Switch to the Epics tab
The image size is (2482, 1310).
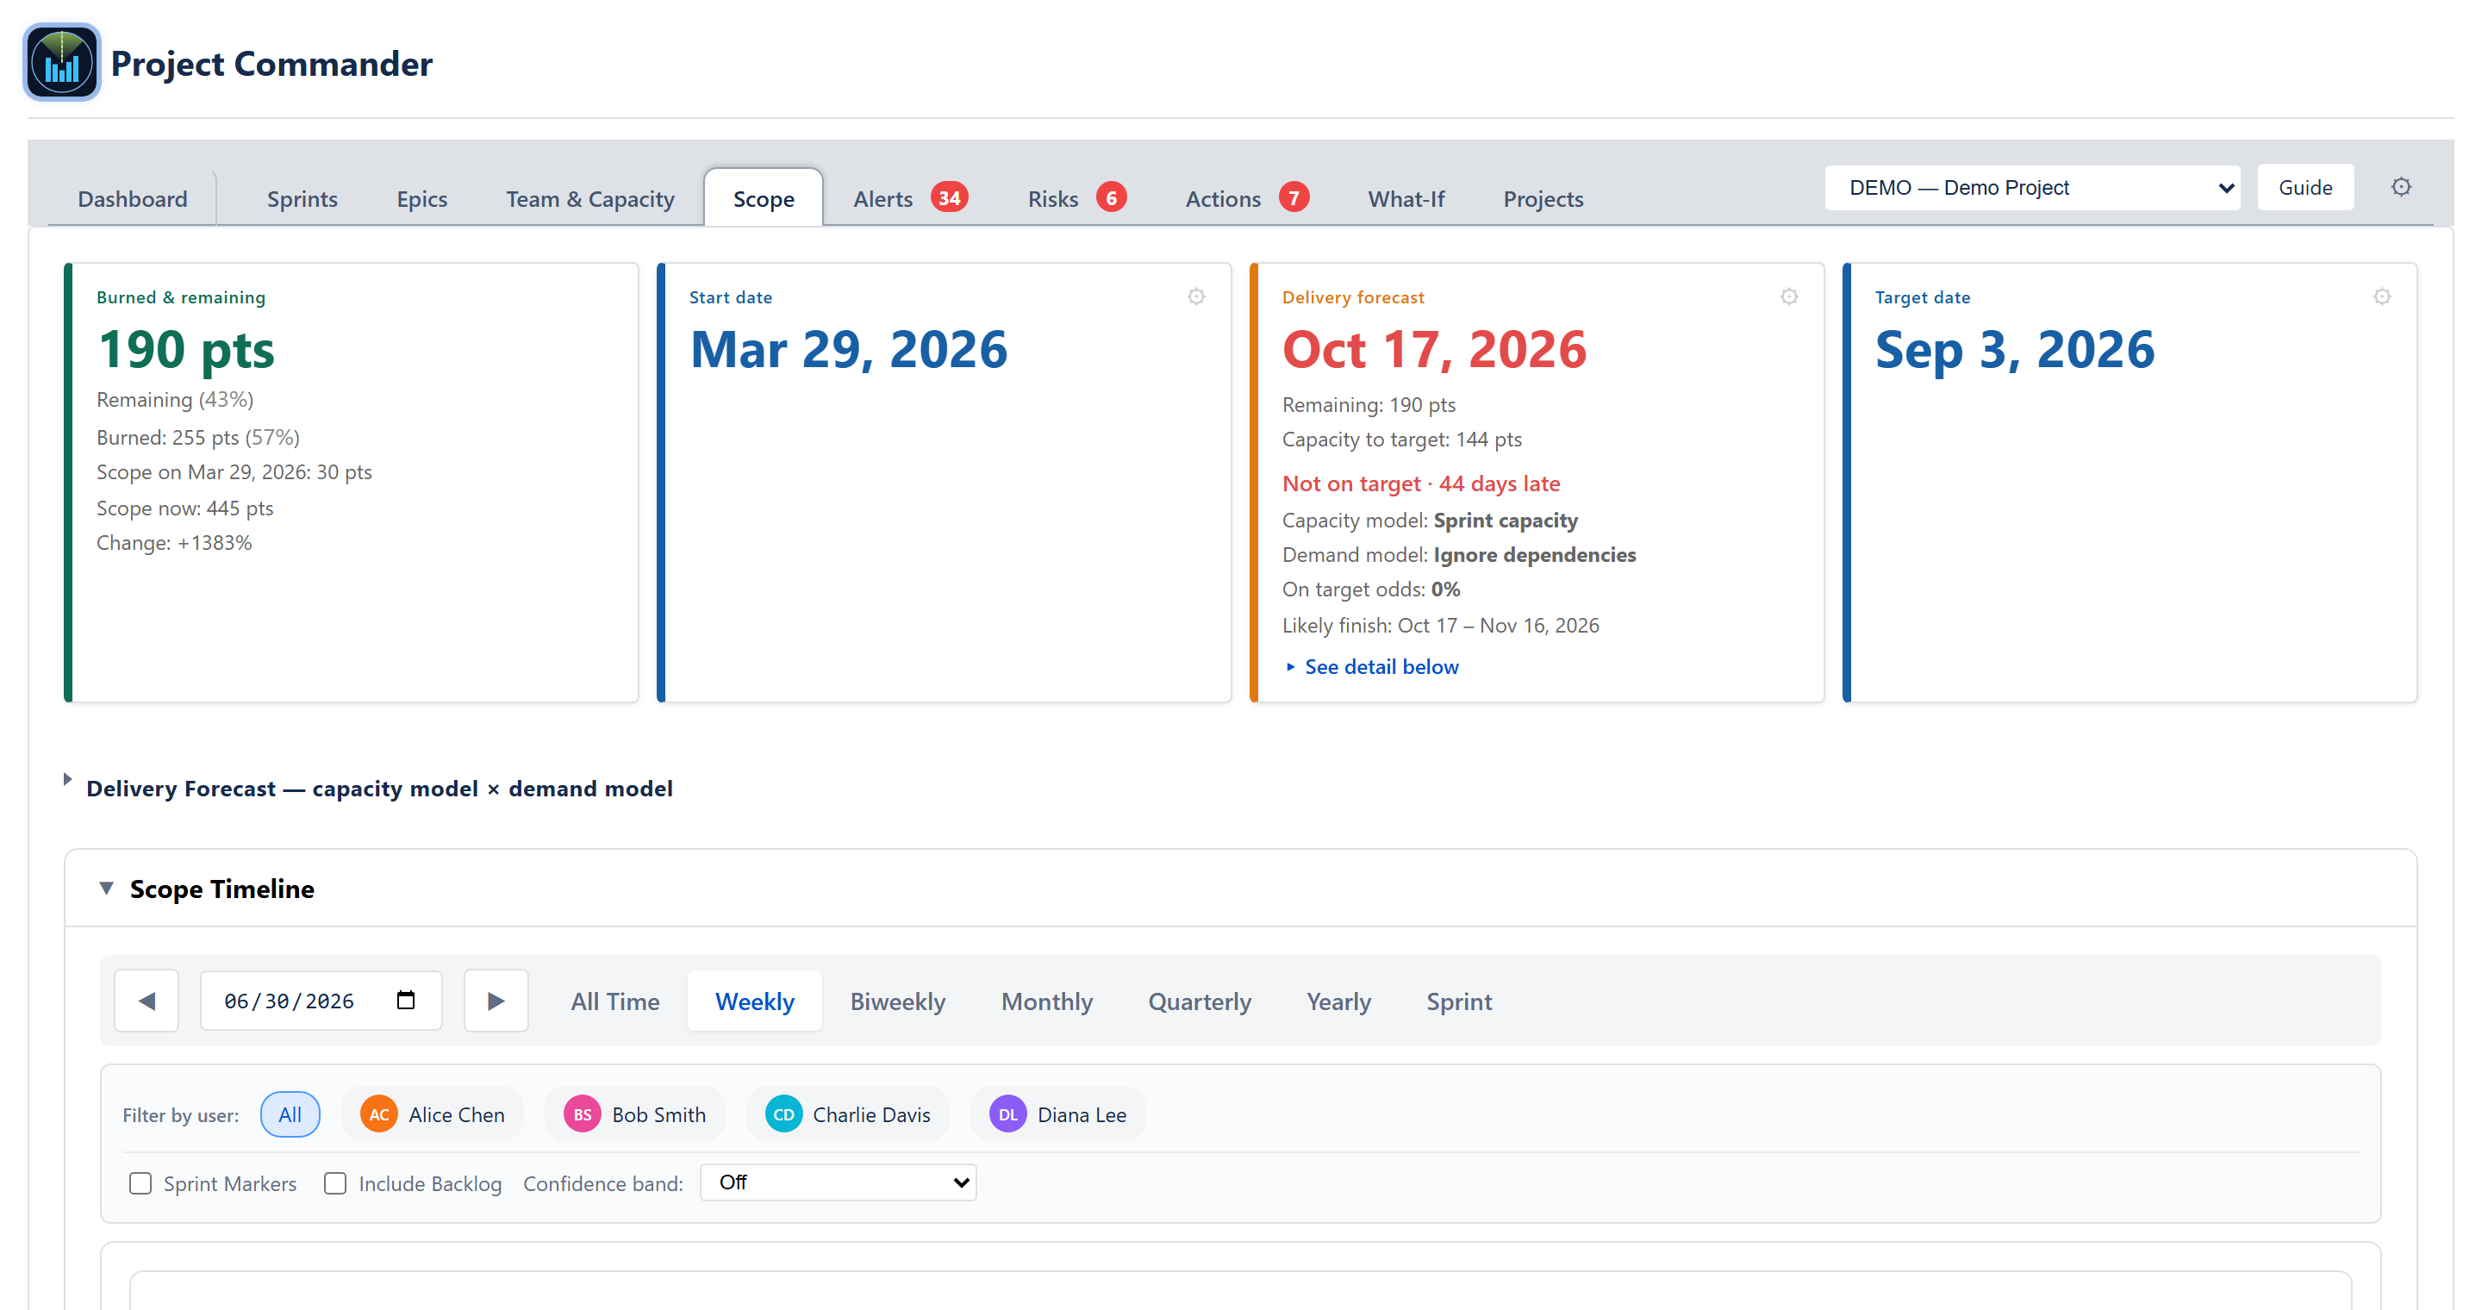(x=422, y=198)
